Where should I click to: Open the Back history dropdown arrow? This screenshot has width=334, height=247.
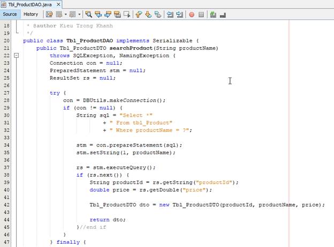pyautogui.click(x=66, y=14)
